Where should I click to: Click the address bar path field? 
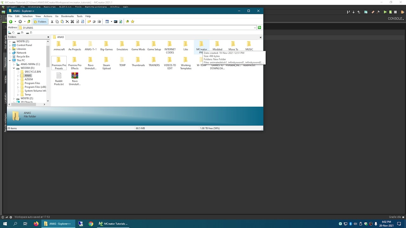point(137,28)
